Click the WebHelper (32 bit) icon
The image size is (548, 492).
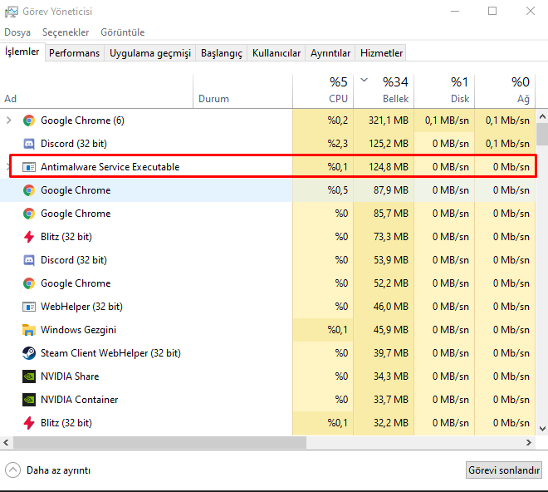pyautogui.click(x=29, y=307)
